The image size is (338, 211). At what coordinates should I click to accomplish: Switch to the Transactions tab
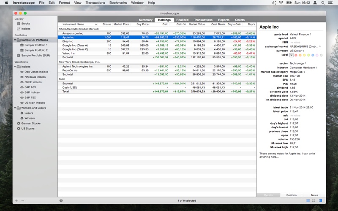click(203, 20)
